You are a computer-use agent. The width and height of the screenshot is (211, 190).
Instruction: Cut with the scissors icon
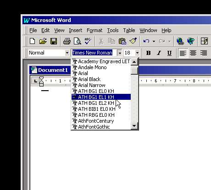click(101, 41)
